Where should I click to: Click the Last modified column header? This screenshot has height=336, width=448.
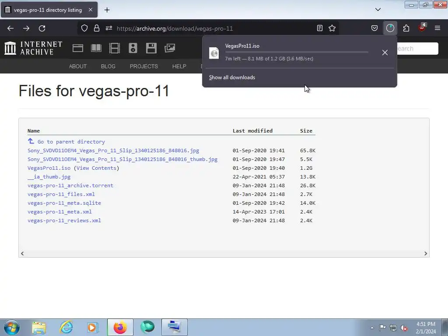pos(252,131)
